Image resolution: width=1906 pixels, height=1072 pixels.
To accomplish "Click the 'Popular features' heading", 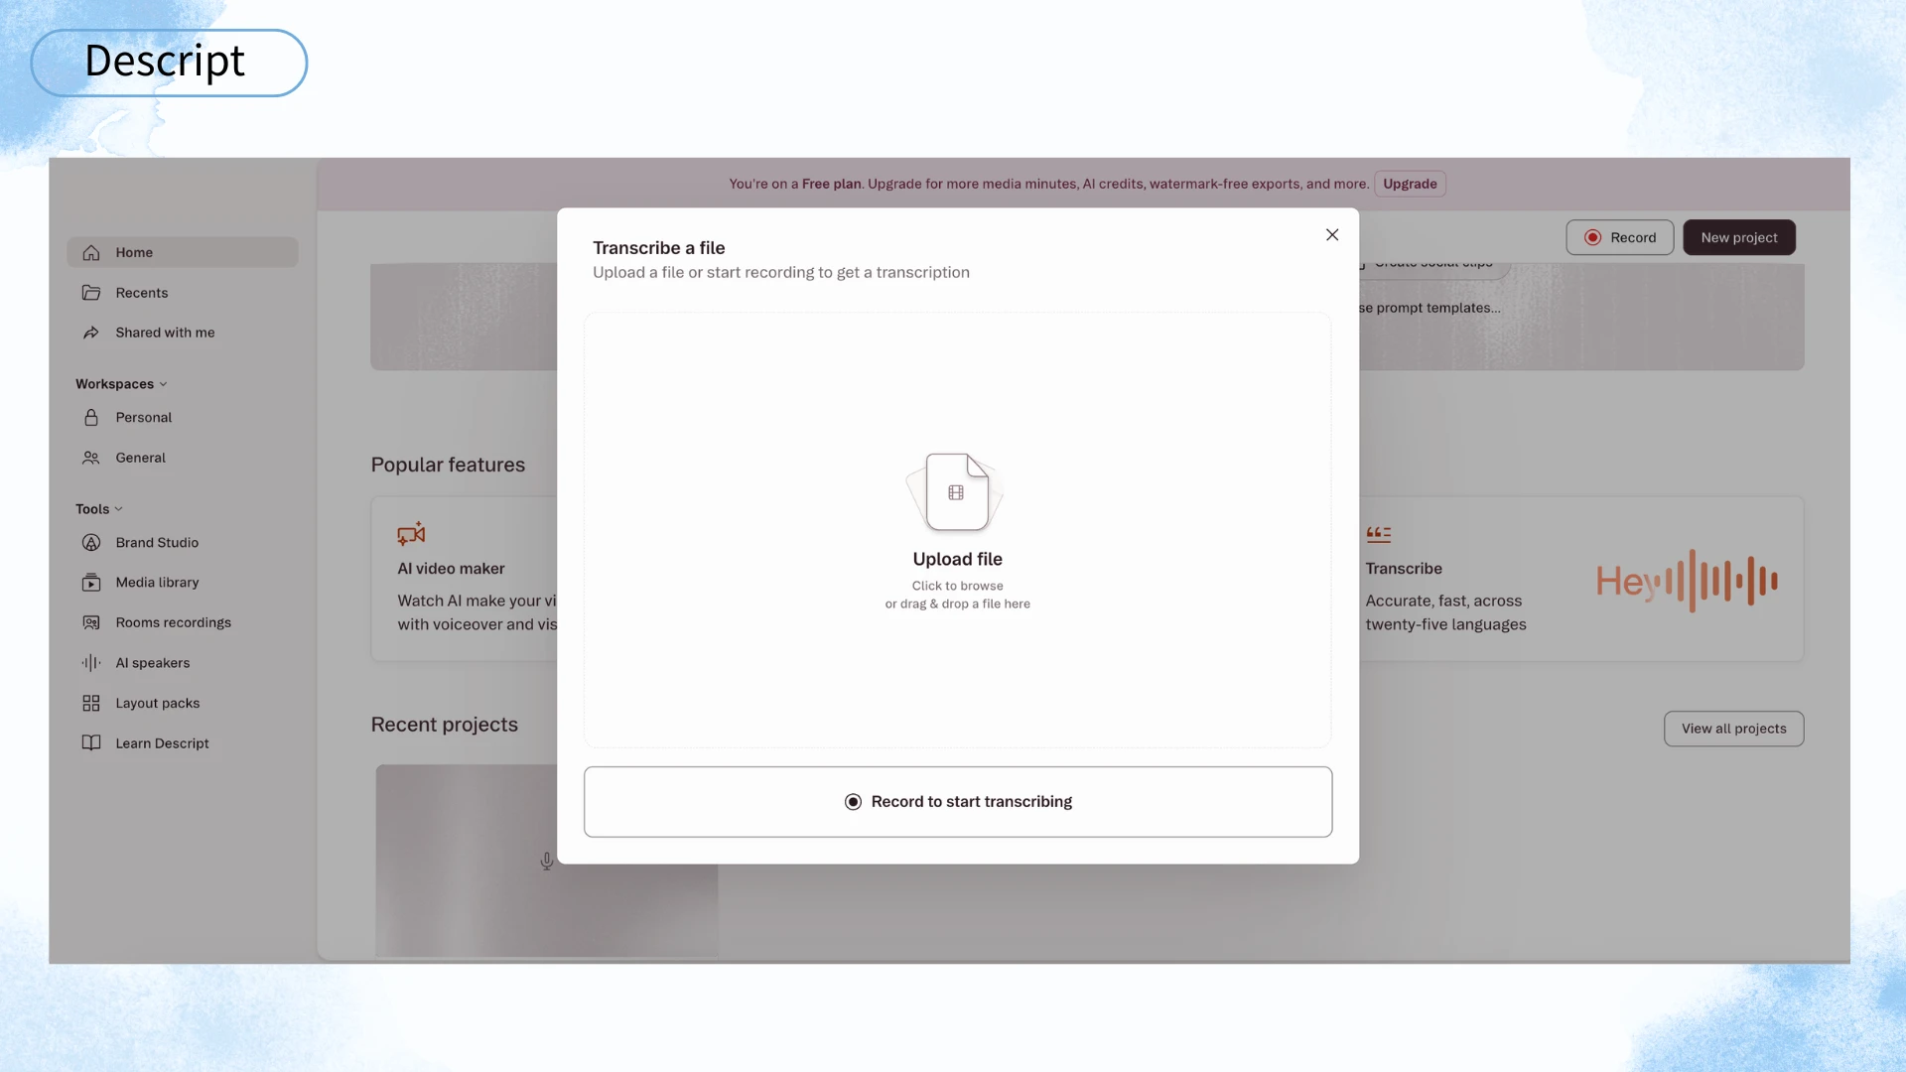I will click(x=448, y=465).
